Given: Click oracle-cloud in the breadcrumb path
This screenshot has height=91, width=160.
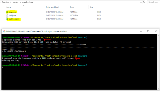Looking at the screenshot, I should [28, 2].
